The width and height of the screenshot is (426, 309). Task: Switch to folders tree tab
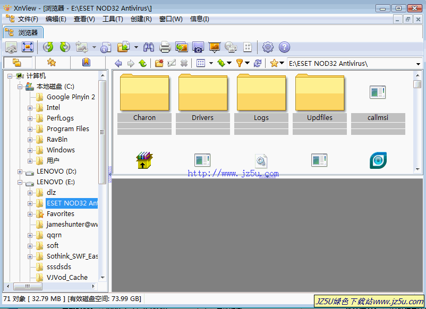click(17, 63)
